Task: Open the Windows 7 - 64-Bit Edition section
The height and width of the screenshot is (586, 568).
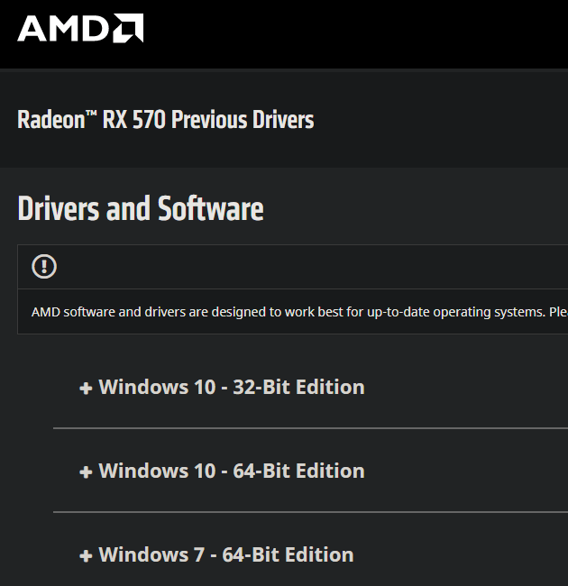Action: click(225, 555)
